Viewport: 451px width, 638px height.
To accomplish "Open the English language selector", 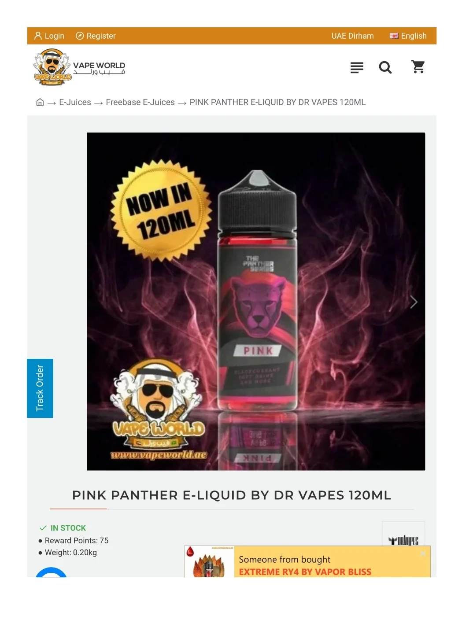I will (408, 36).
